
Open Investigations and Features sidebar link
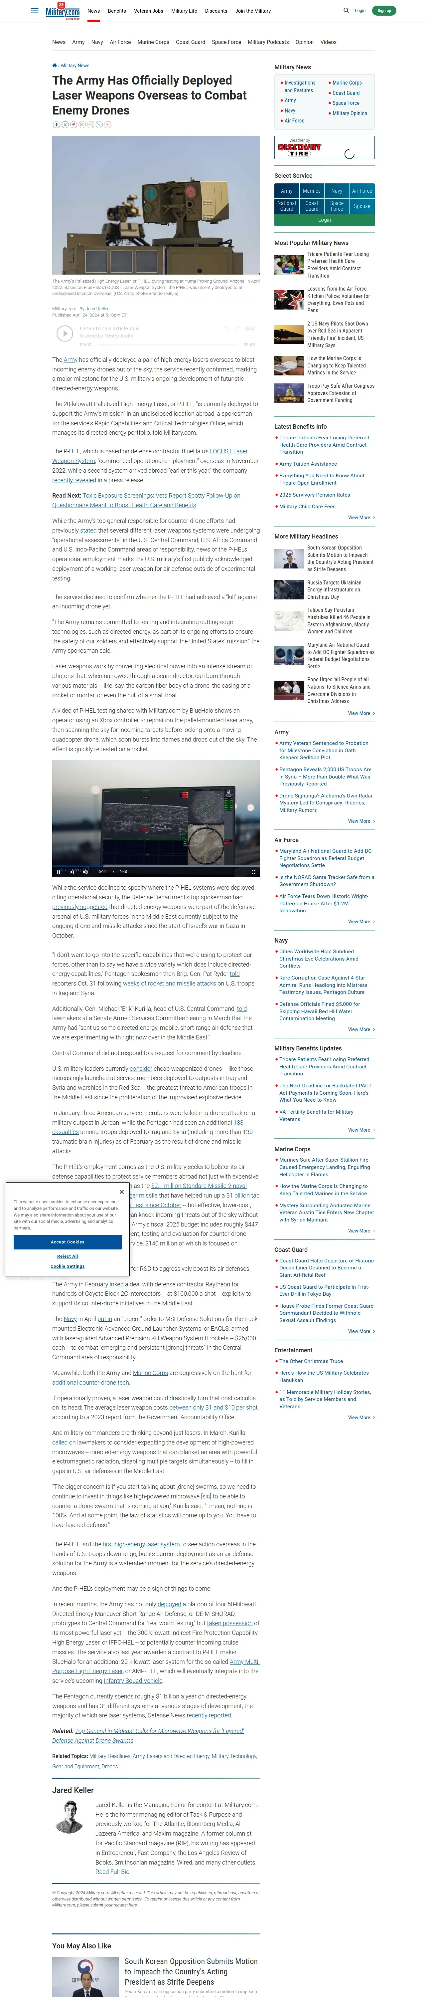300,86
